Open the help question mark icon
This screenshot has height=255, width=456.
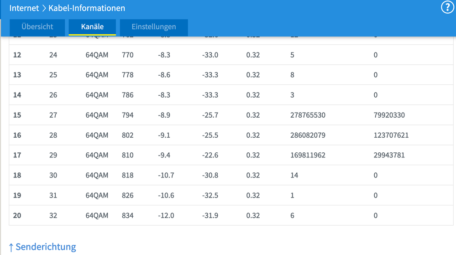[447, 8]
